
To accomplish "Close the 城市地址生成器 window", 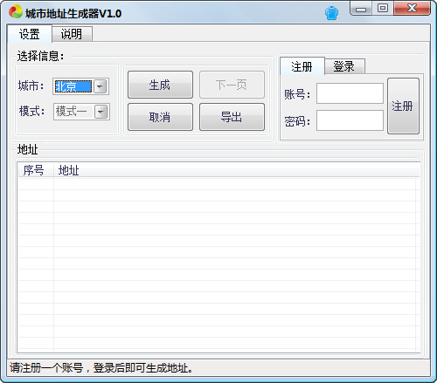I will click(x=412, y=8).
